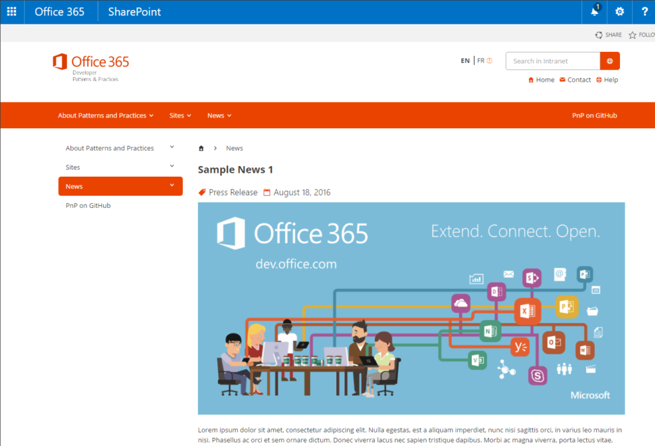Click the Office 365 suite bar link
The height and width of the screenshot is (446, 655).
point(59,11)
